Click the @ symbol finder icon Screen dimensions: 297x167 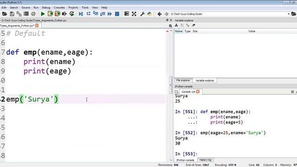coord(33,14)
